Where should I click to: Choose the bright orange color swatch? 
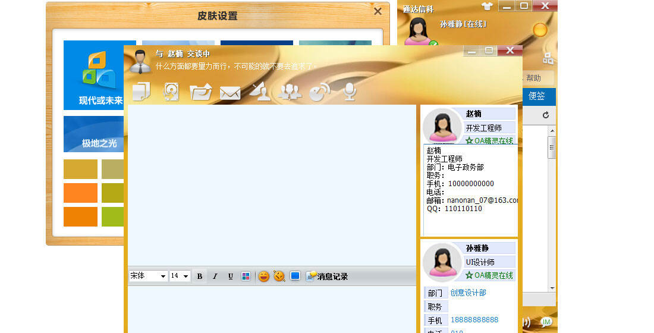click(x=80, y=193)
